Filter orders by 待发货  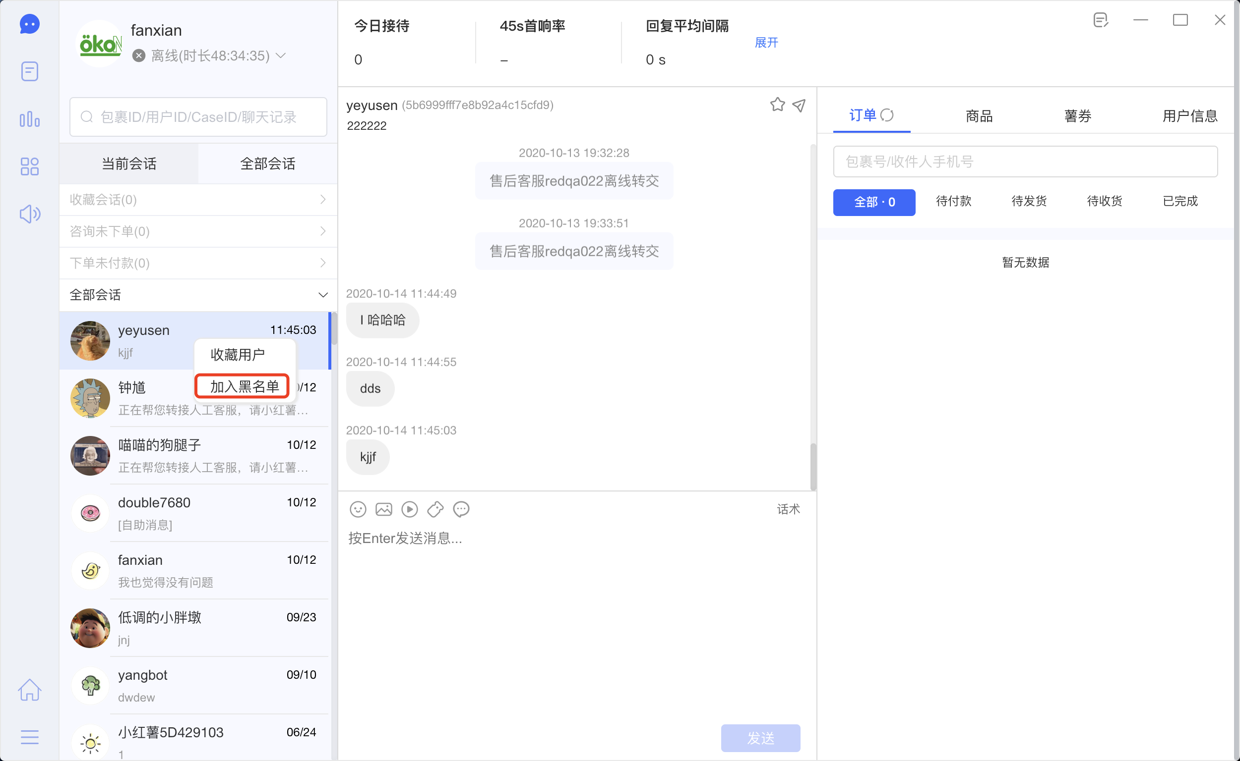[x=1028, y=201]
